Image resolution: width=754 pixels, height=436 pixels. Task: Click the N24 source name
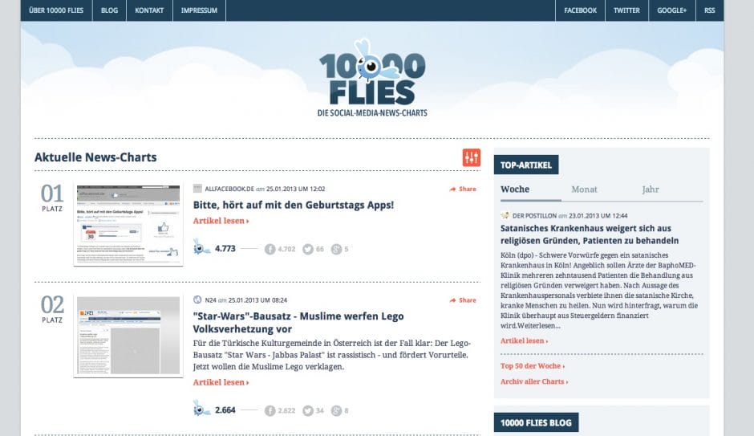211,299
